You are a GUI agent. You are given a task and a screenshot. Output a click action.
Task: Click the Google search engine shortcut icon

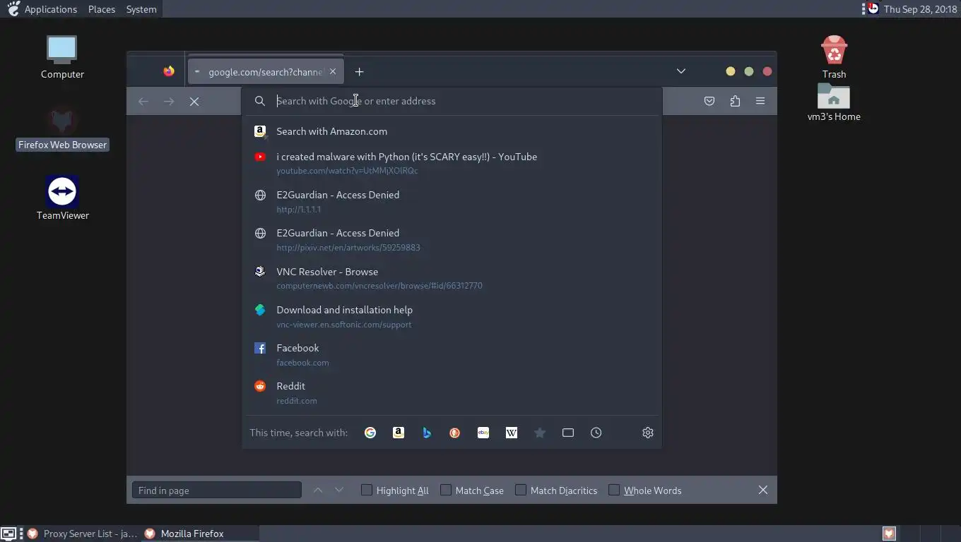370,433
